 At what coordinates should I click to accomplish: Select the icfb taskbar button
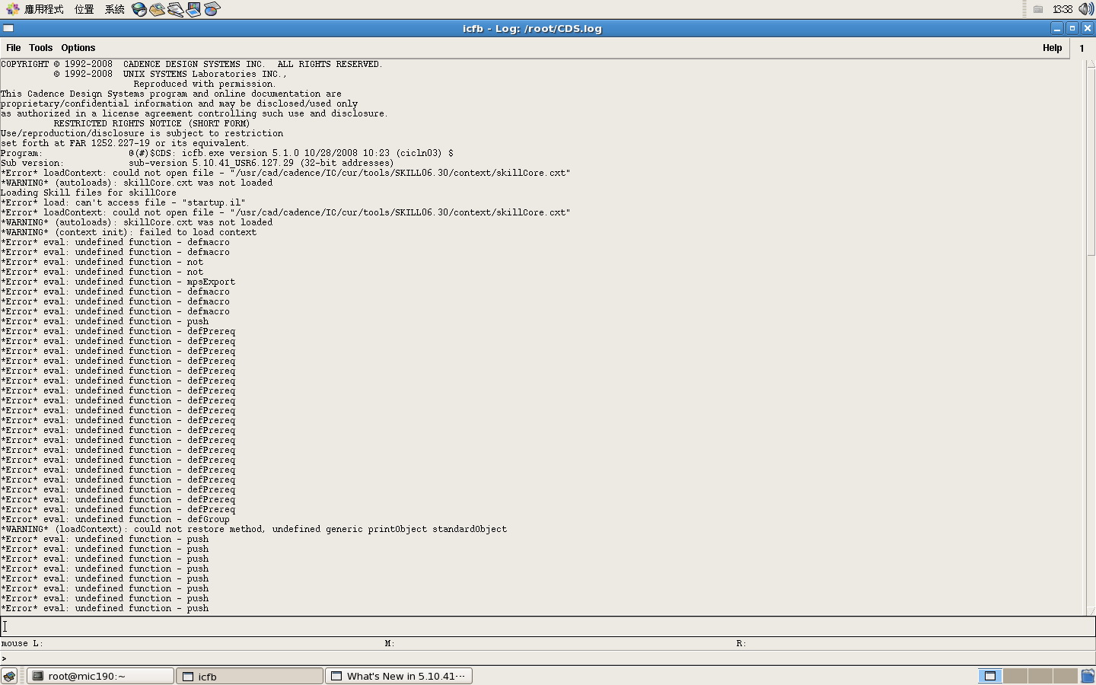coord(250,676)
